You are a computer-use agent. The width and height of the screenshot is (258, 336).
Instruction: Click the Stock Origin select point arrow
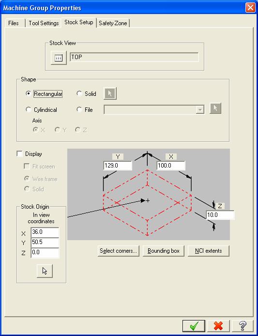click(45, 271)
